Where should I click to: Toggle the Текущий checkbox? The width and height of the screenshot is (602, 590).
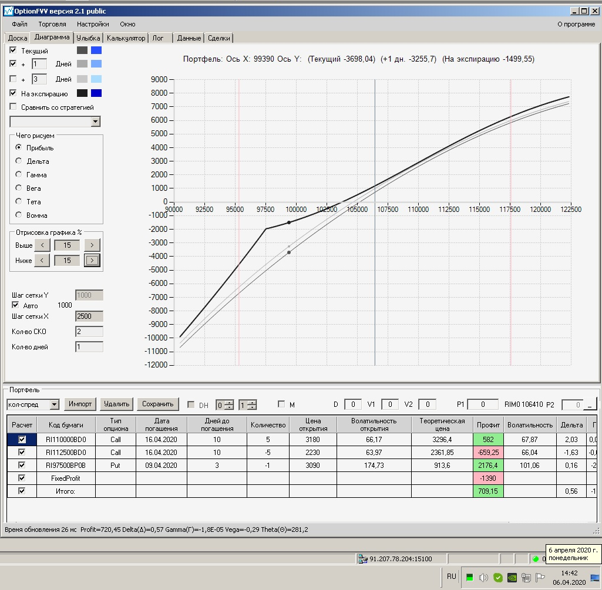(13, 50)
